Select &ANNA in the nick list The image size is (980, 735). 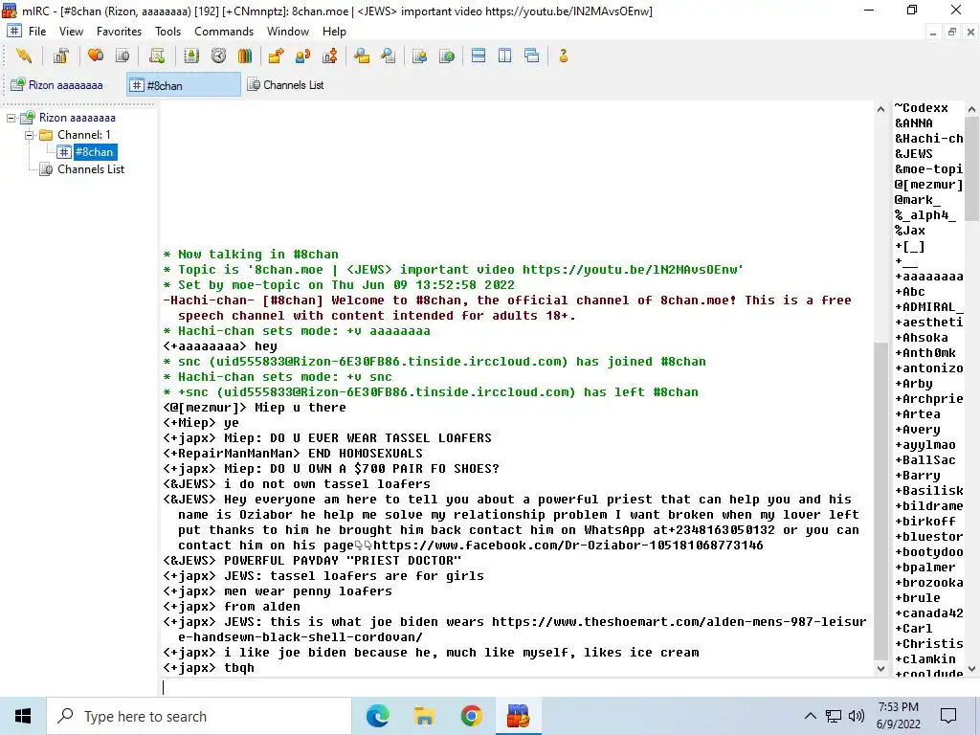914,123
